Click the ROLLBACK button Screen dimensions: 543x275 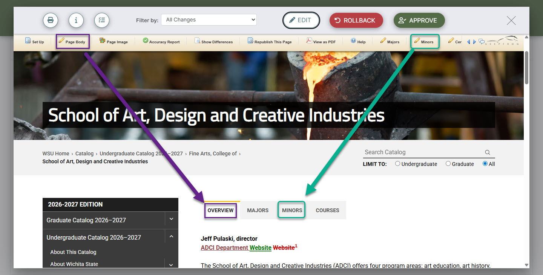(356, 20)
